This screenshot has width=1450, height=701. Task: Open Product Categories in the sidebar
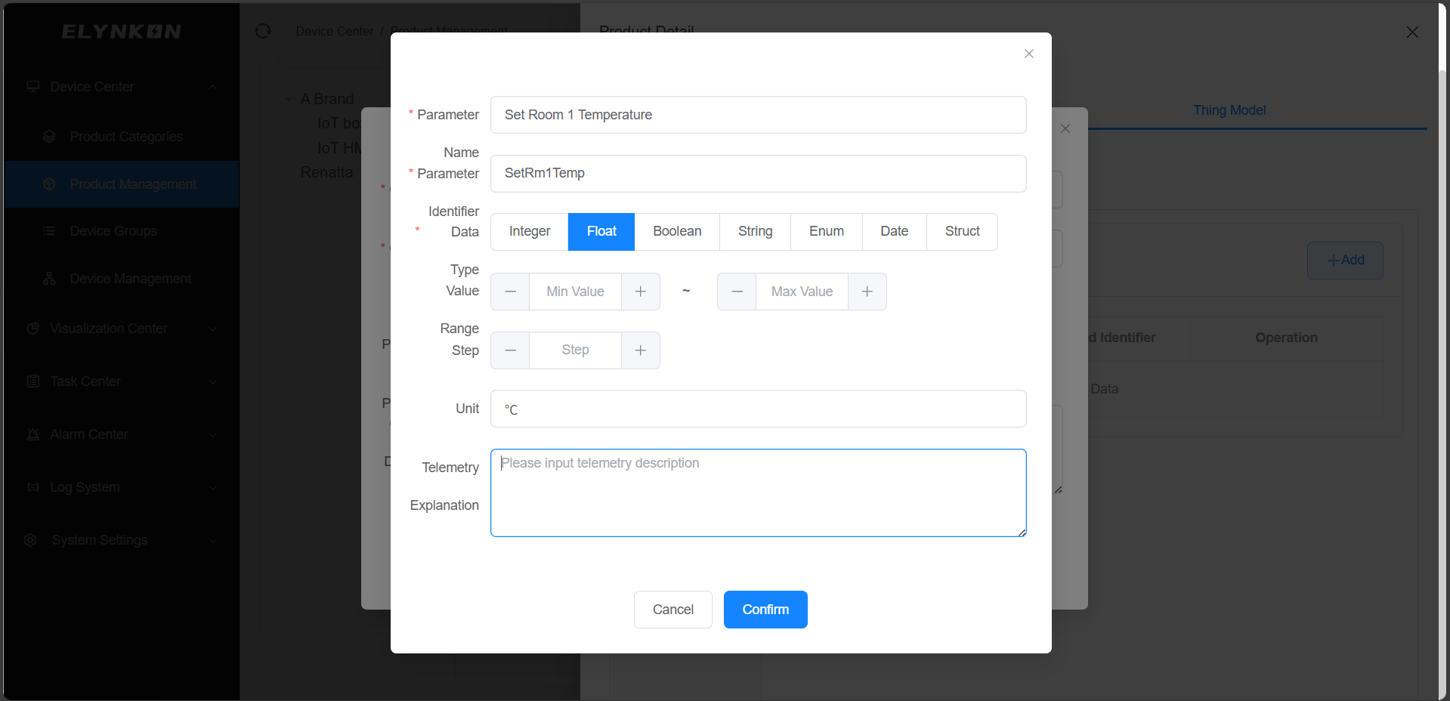pos(121,137)
